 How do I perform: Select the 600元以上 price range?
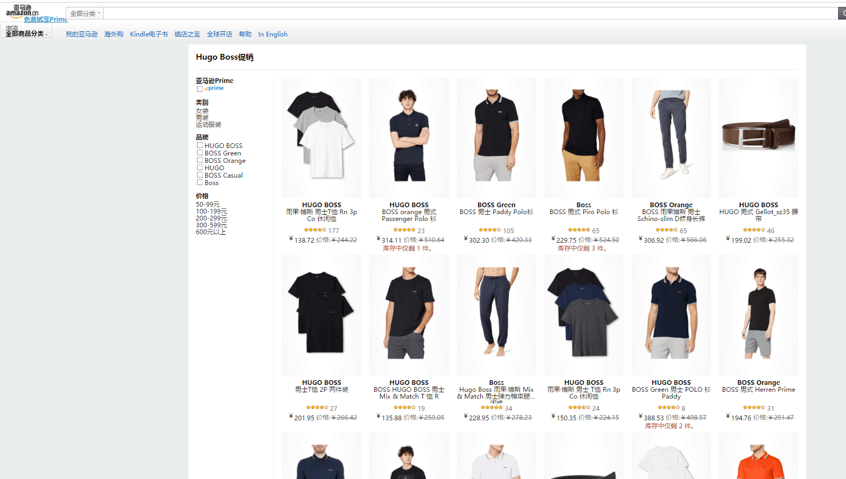(x=211, y=232)
